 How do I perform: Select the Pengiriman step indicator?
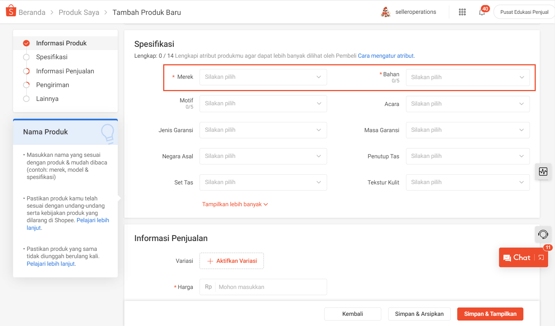(x=26, y=85)
